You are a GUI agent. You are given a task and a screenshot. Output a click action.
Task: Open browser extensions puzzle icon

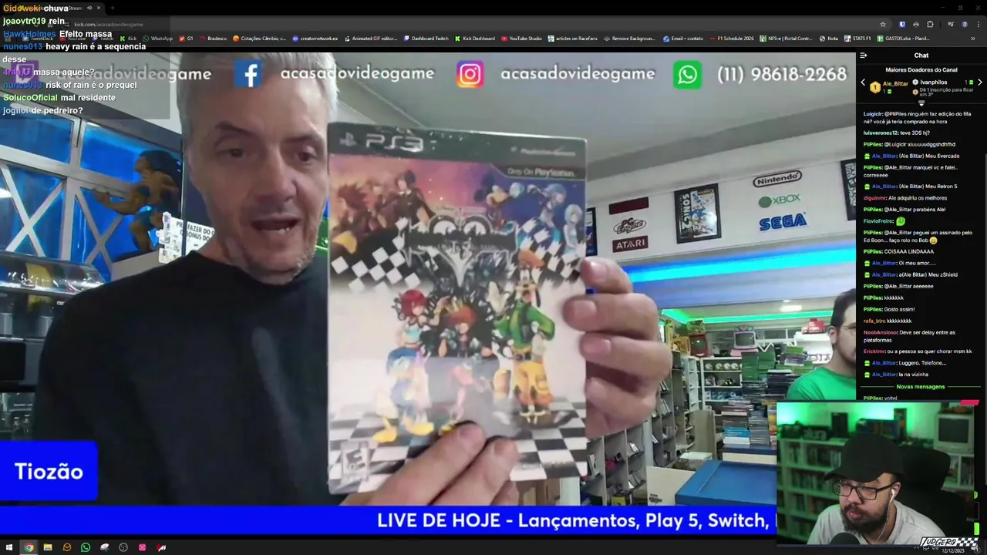930,24
